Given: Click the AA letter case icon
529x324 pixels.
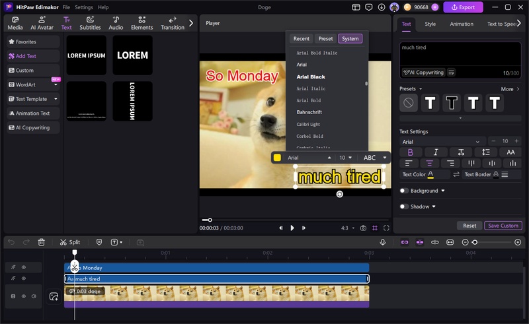Looking at the screenshot, I should [x=510, y=152].
